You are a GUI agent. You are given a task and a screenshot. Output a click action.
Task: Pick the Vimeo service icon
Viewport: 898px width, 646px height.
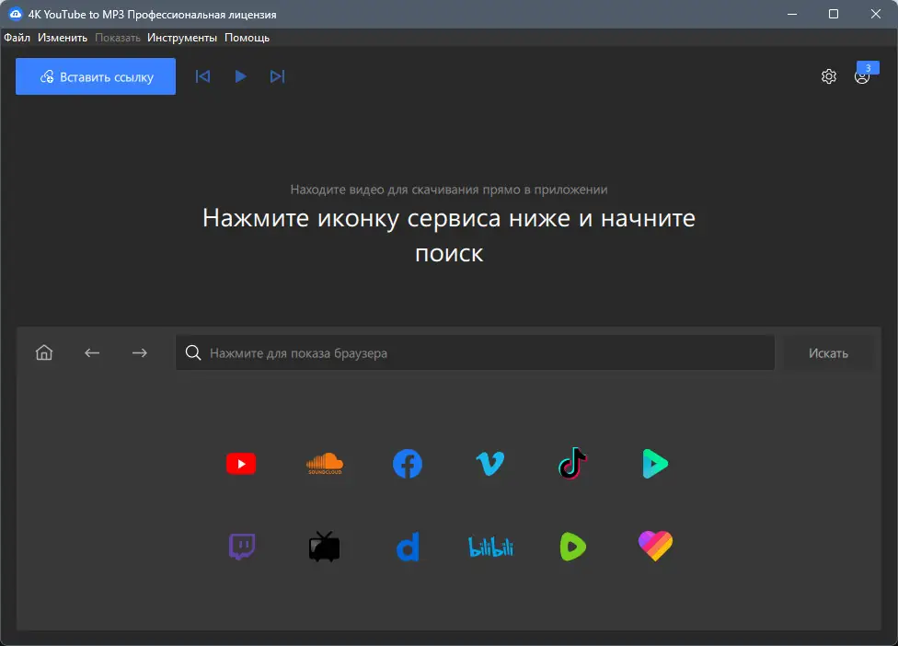pyautogui.click(x=489, y=464)
